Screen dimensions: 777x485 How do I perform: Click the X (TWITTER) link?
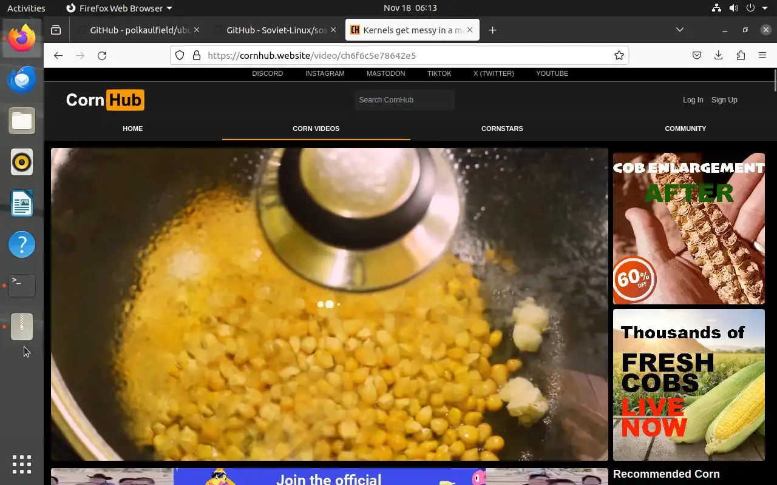point(494,73)
